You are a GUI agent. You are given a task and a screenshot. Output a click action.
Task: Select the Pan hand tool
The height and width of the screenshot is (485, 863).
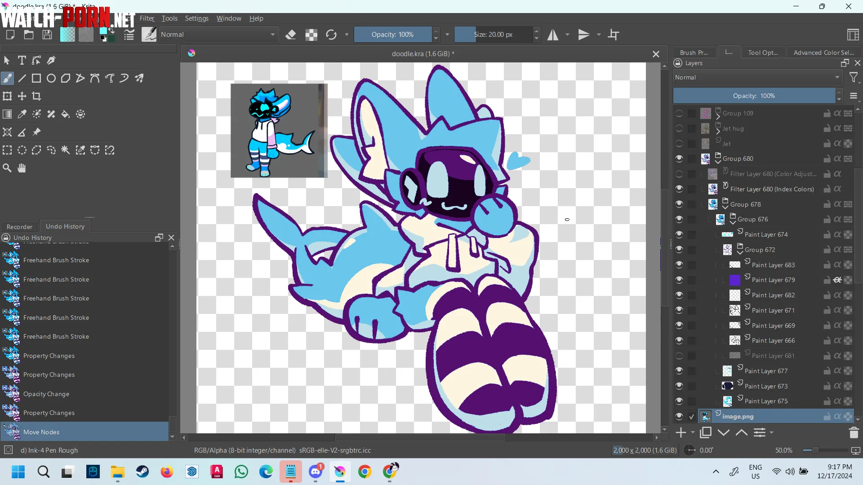pos(22,168)
